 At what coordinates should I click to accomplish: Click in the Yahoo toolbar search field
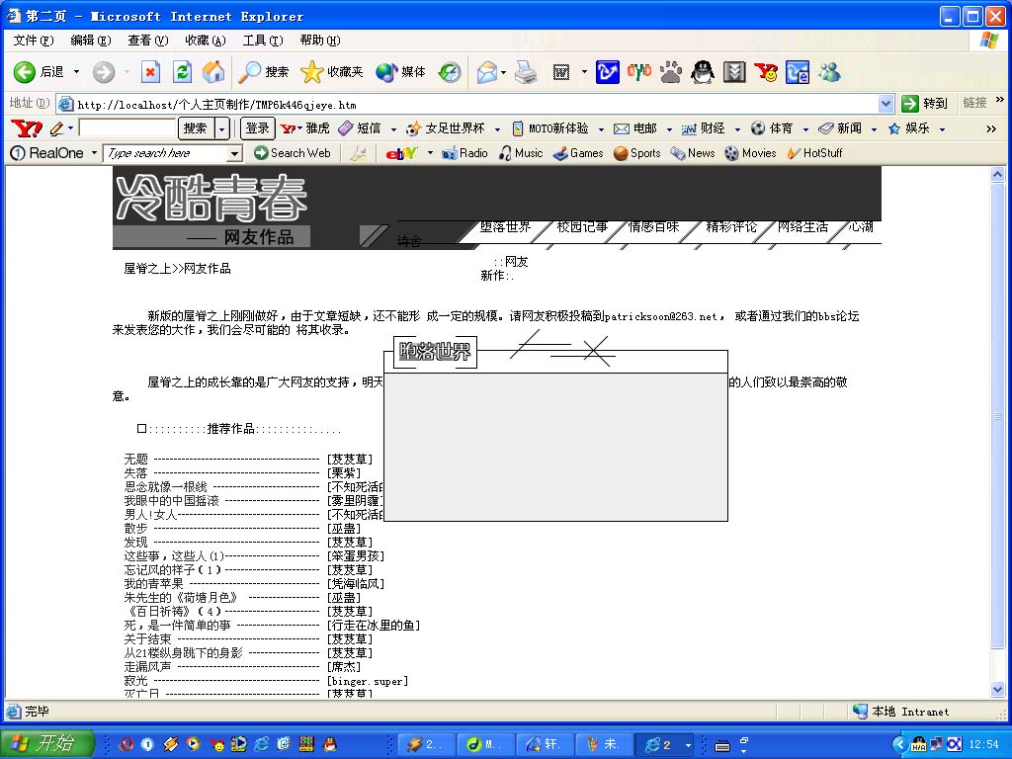click(x=126, y=128)
